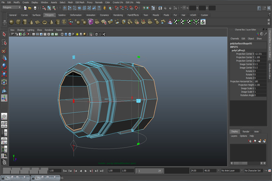Switch to the Surfaces shelf tab
This screenshot has width=272, height=181.
click(36, 15)
